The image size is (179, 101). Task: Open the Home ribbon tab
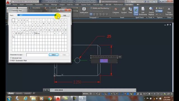(x=15, y=4)
